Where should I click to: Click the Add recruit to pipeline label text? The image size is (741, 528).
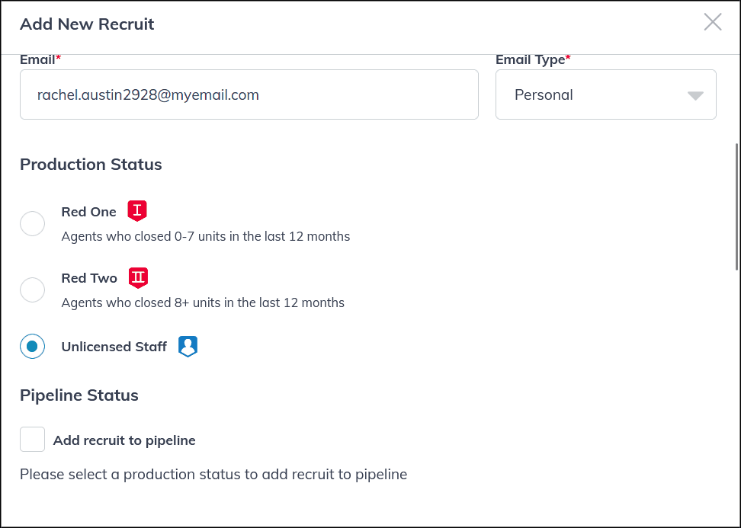tap(124, 440)
